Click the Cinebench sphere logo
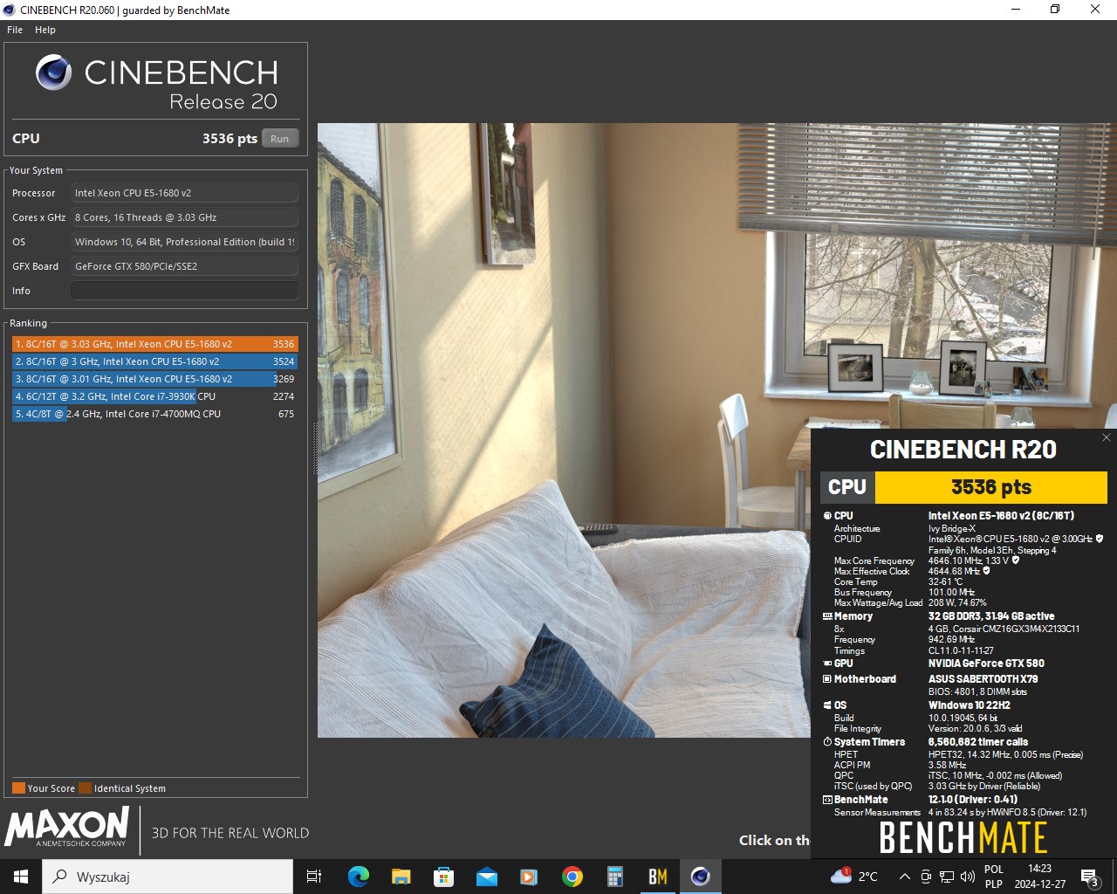This screenshot has height=894, width=1117. (53, 72)
